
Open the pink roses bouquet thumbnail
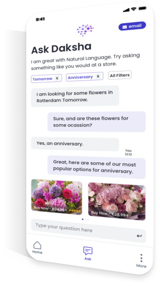tap(117, 202)
